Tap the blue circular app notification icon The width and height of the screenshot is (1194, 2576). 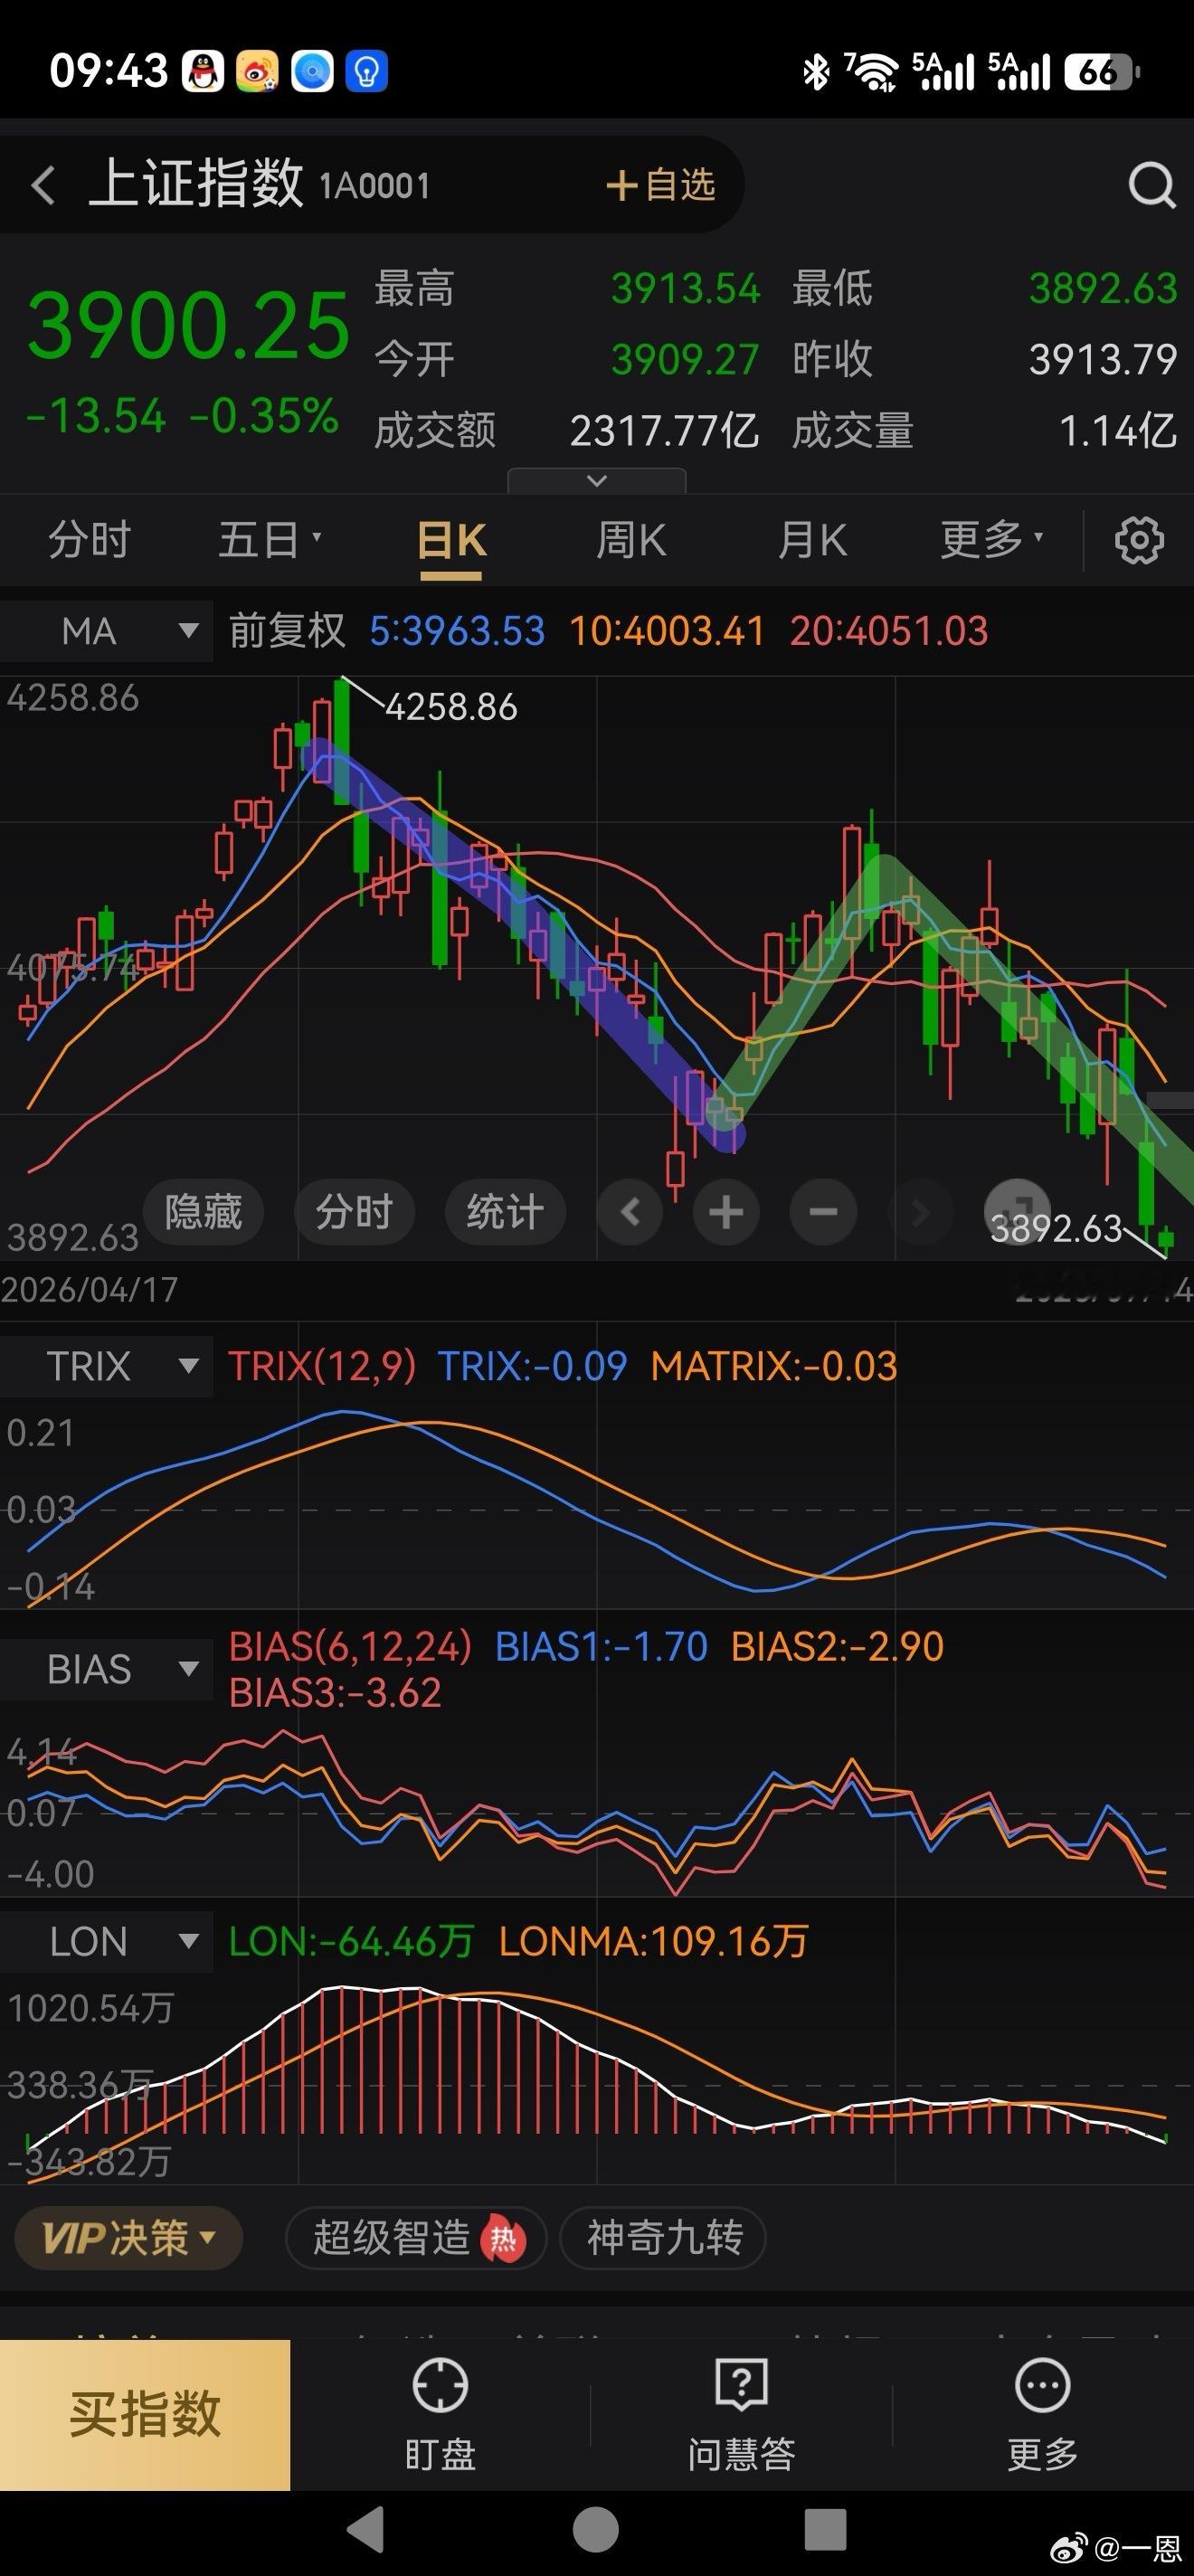(x=312, y=72)
